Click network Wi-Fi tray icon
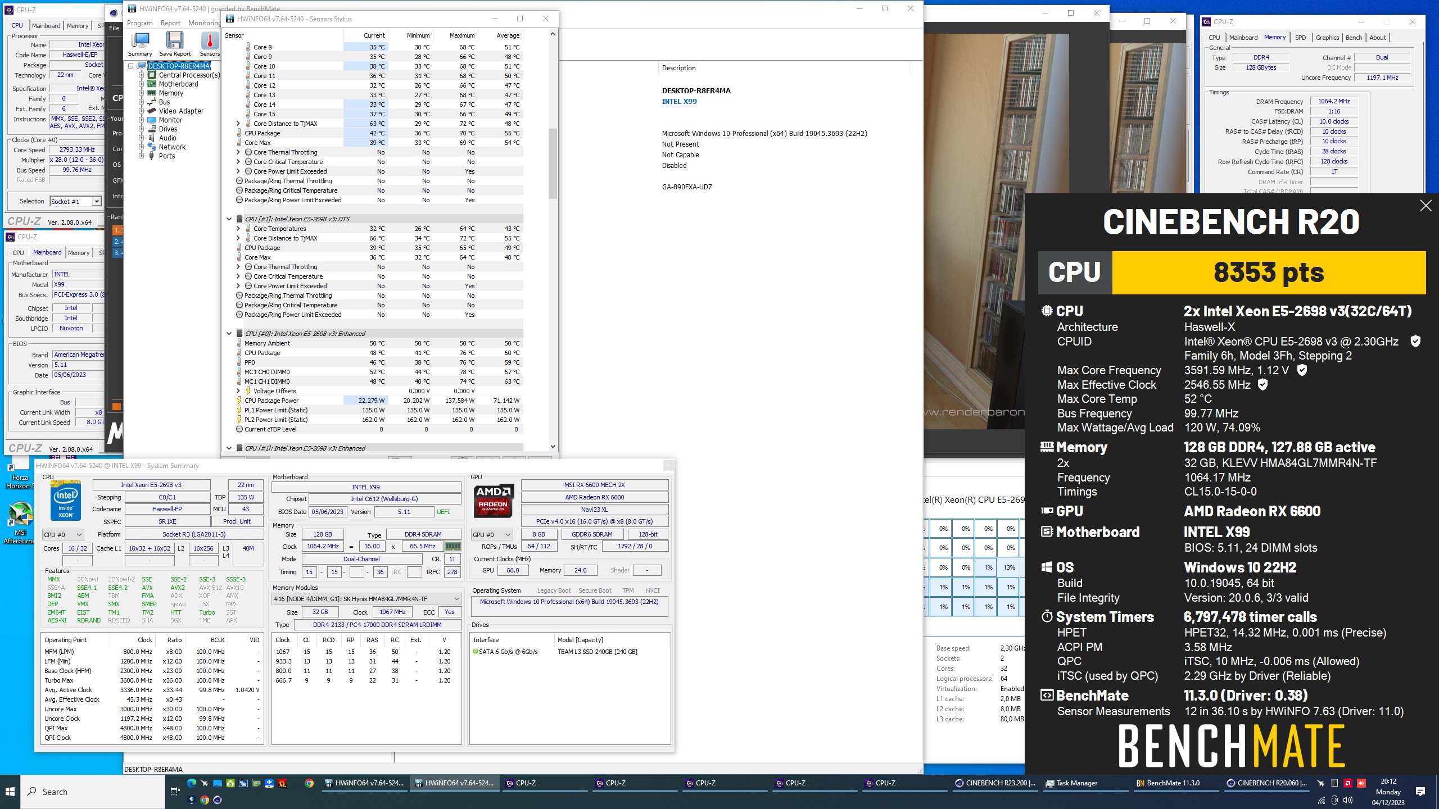Viewport: 1439px width, 809px height. 1322,801
